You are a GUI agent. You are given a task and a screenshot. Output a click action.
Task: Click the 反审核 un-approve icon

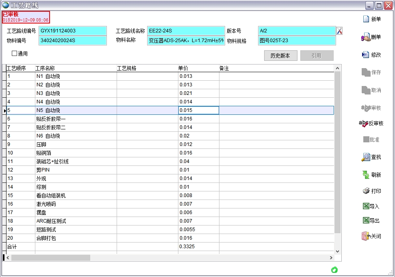(364, 123)
